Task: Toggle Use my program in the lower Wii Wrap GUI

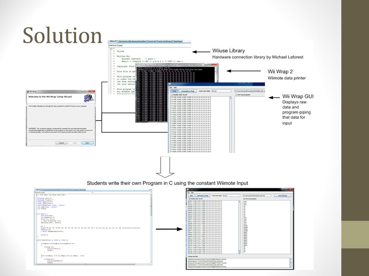Action: [x=244, y=199]
